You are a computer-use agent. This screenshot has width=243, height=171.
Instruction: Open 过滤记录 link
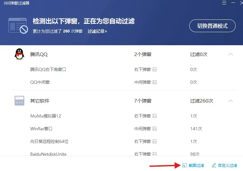tap(97, 31)
